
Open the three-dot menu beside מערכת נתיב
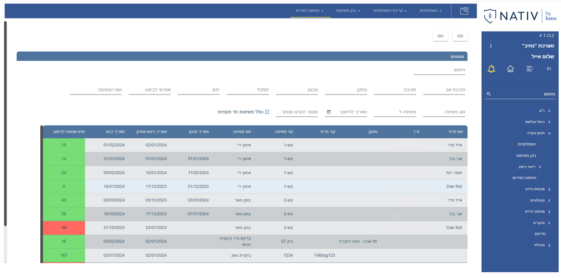(491, 46)
